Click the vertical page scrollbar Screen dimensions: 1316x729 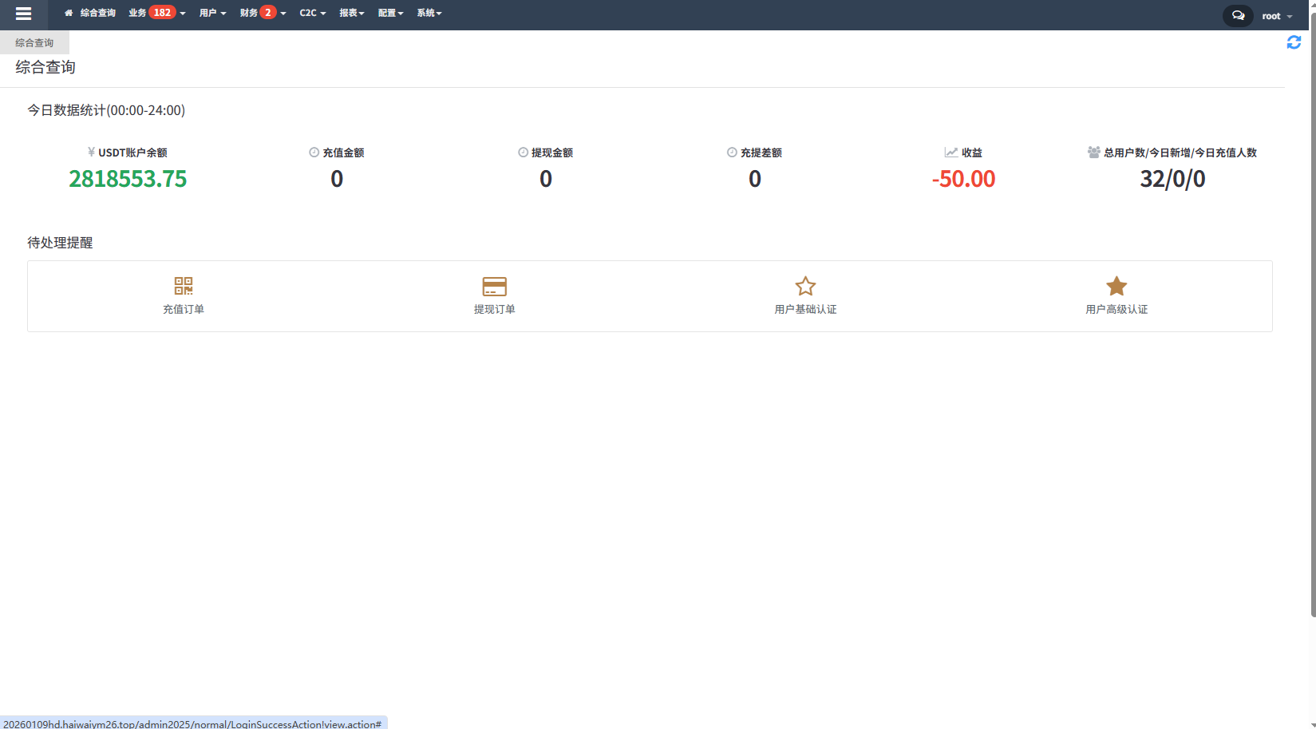1313,319
